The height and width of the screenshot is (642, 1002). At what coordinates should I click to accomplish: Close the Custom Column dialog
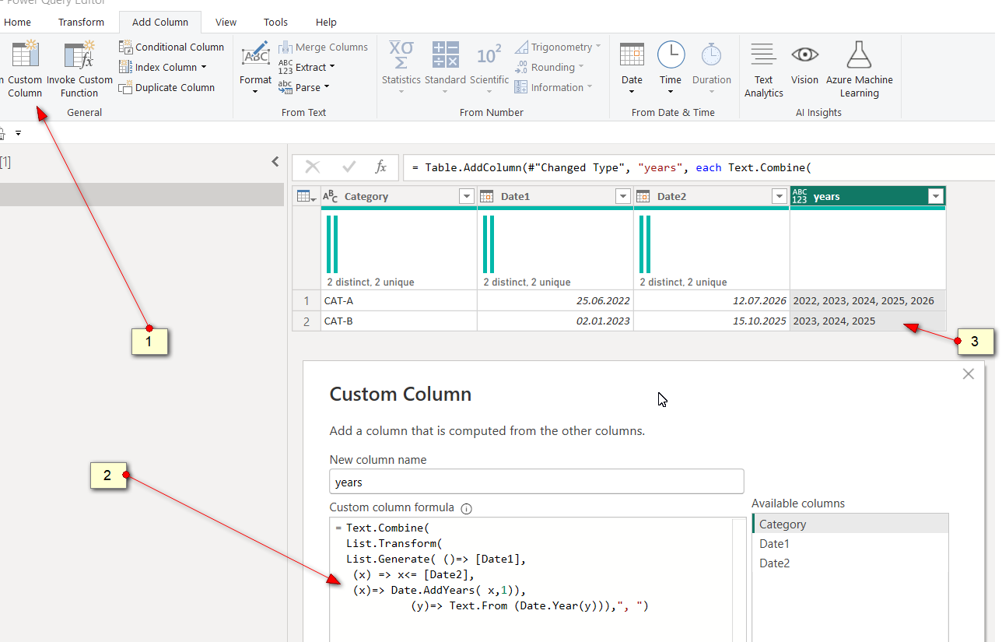click(968, 374)
